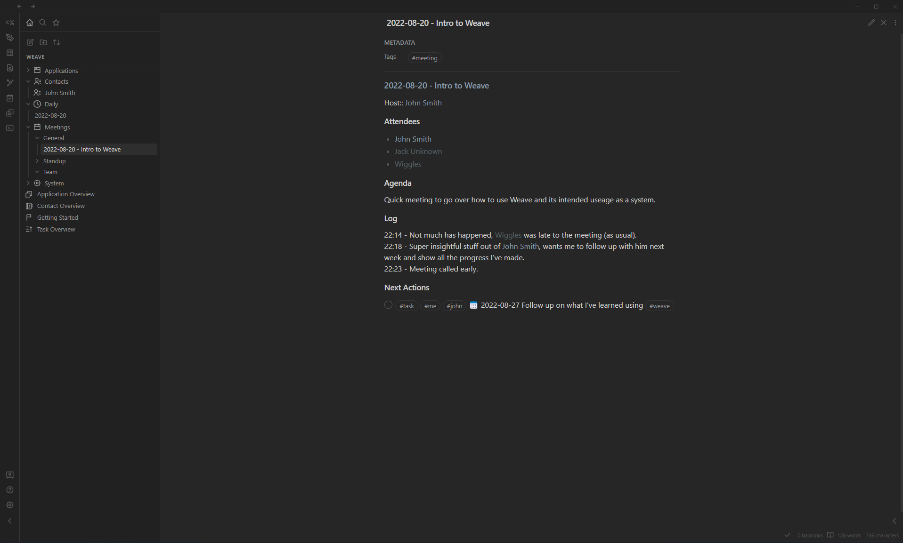Click the task date calendar emoji

[x=473, y=305]
